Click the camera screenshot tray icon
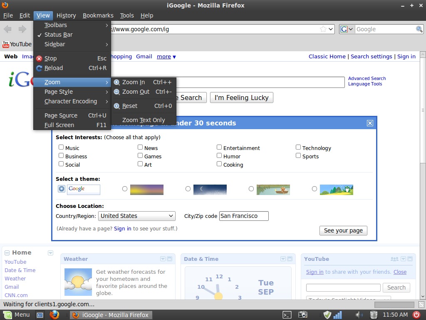Viewport: 426px width, 320px height. click(303, 315)
